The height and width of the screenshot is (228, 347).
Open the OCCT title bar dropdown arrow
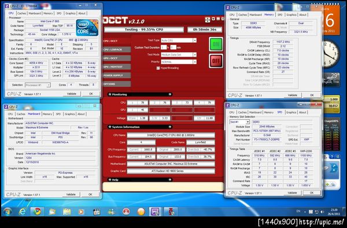[213, 19]
